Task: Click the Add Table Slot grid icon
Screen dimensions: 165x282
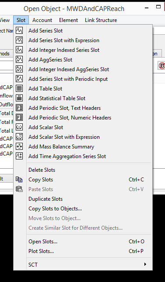Action: (19, 88)
